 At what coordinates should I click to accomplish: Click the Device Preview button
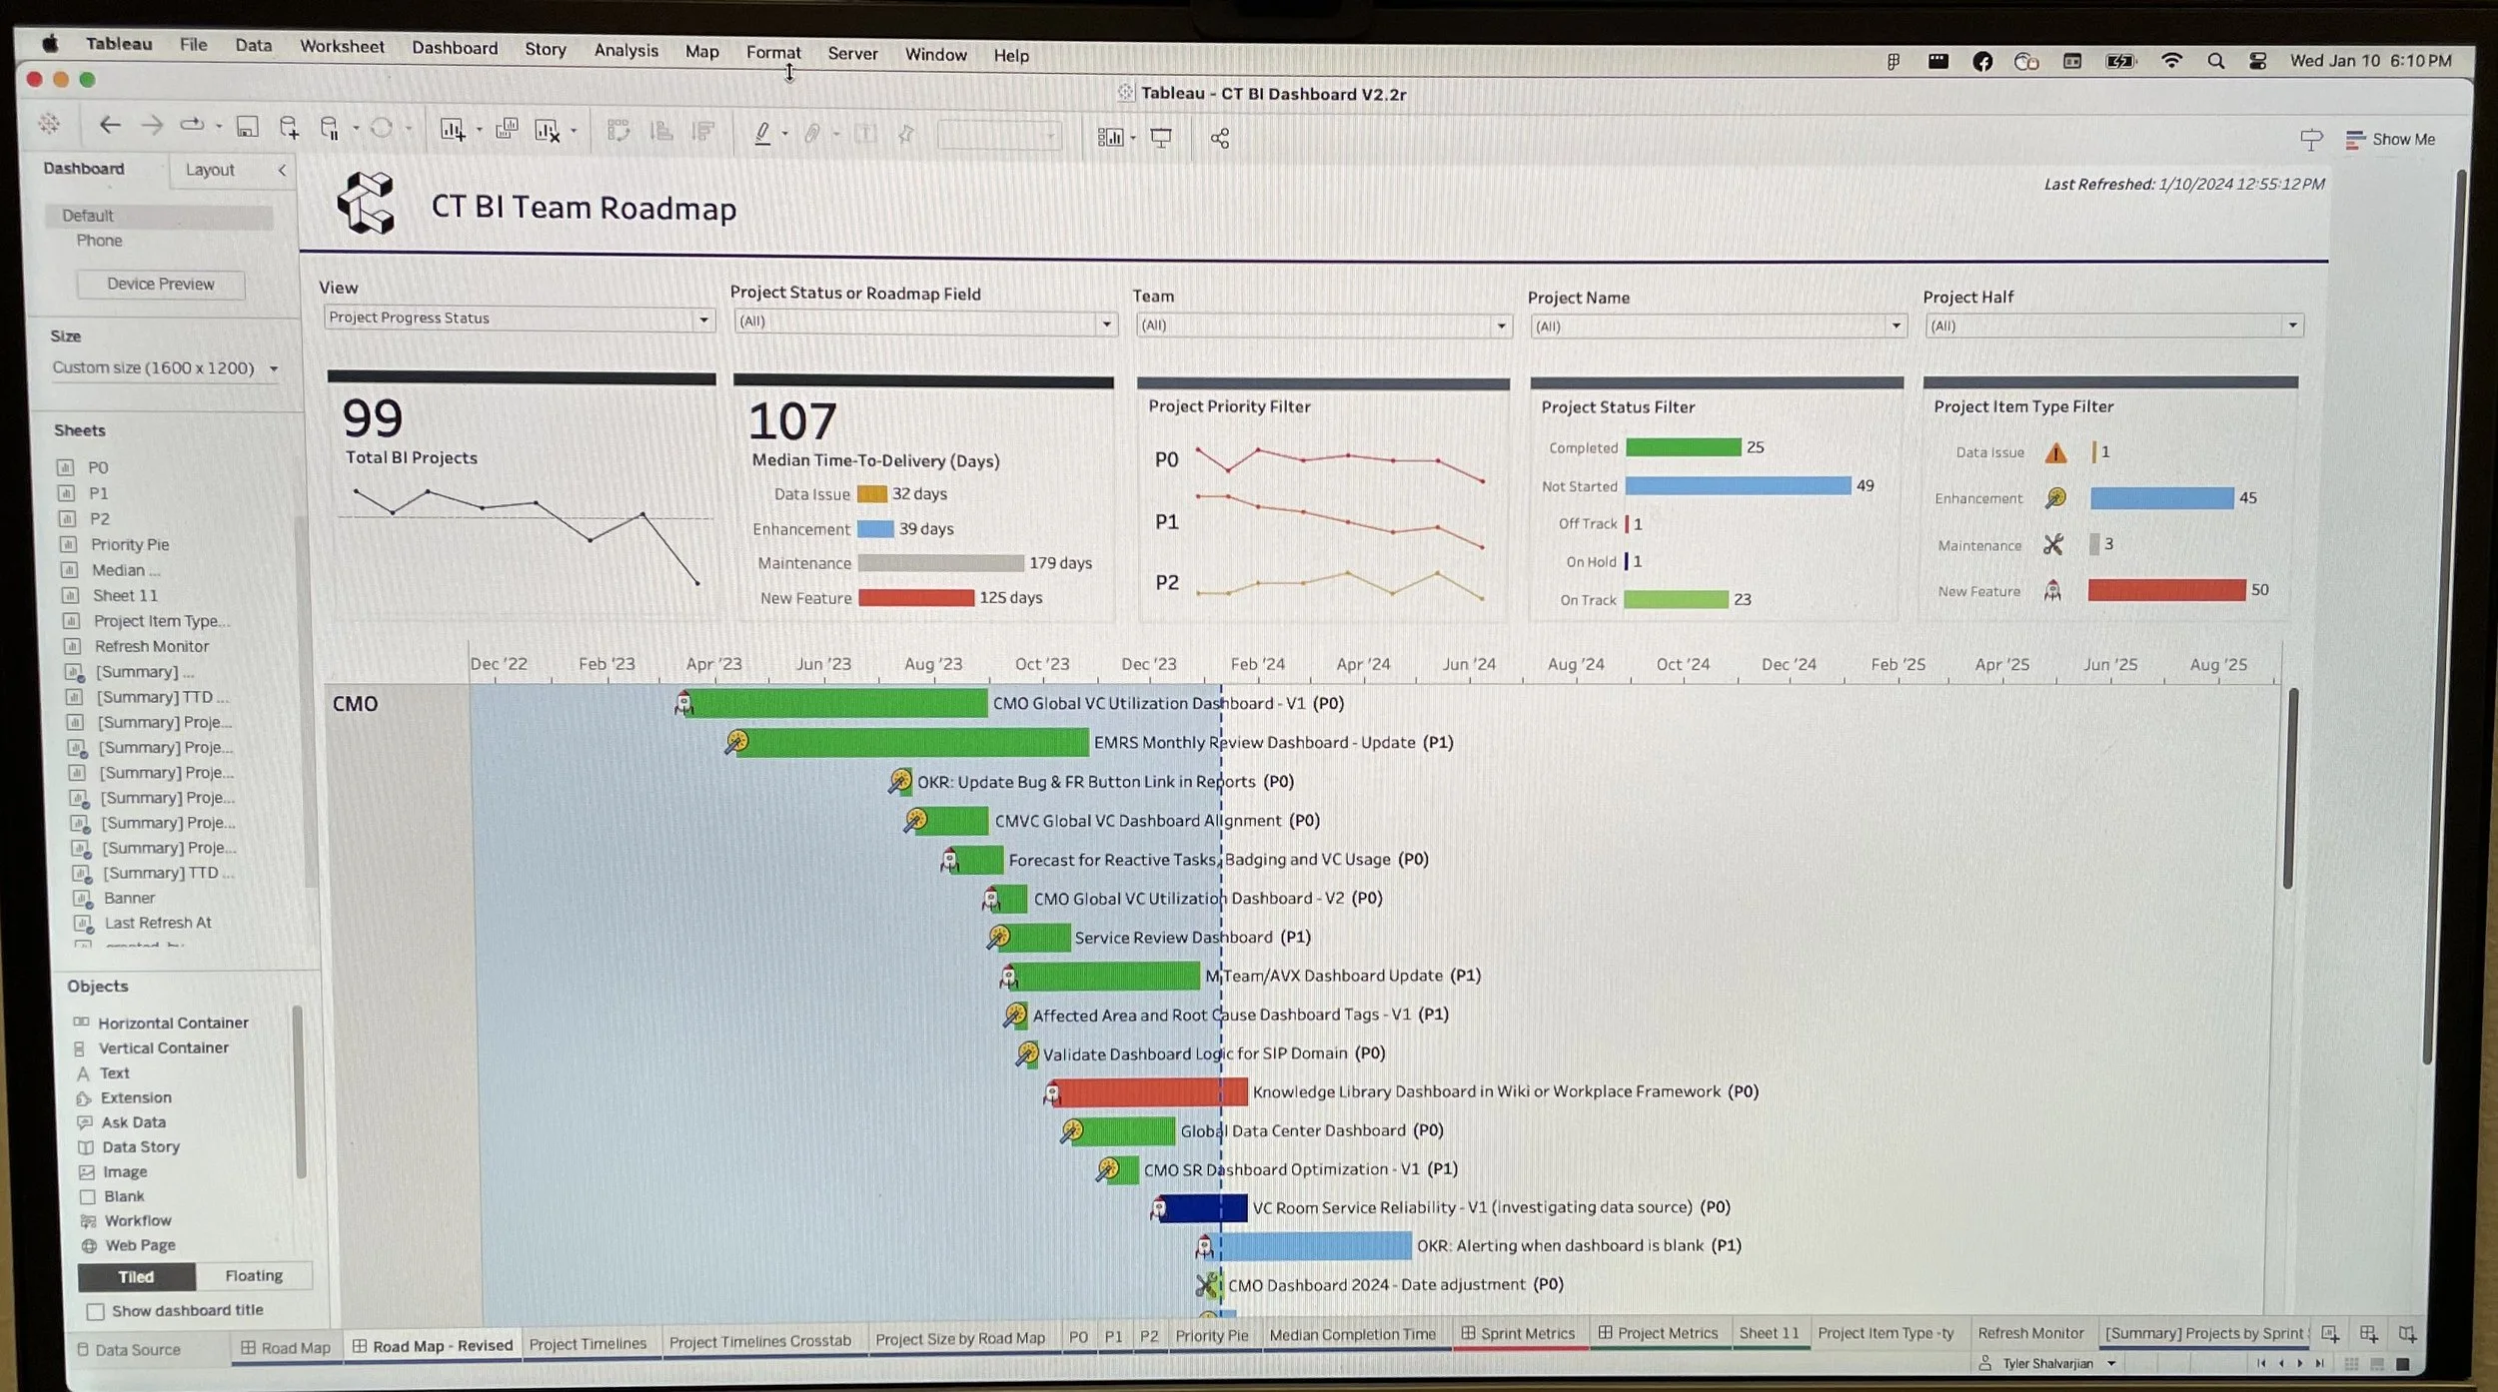tap(160, 284)
